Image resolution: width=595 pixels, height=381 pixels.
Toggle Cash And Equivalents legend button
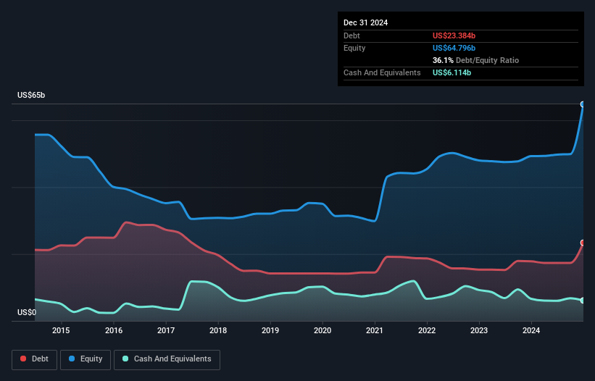[167, 359]
